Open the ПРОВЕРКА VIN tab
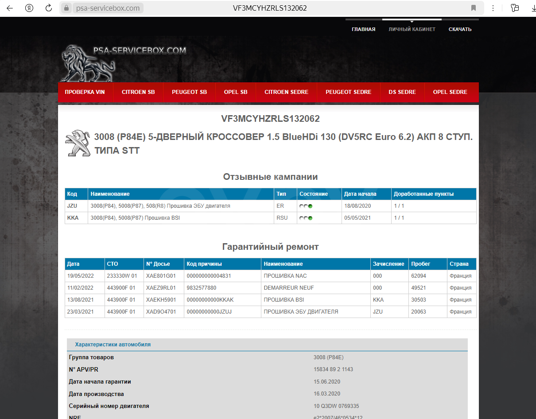 pyautogui.click(x=85, y=92)
